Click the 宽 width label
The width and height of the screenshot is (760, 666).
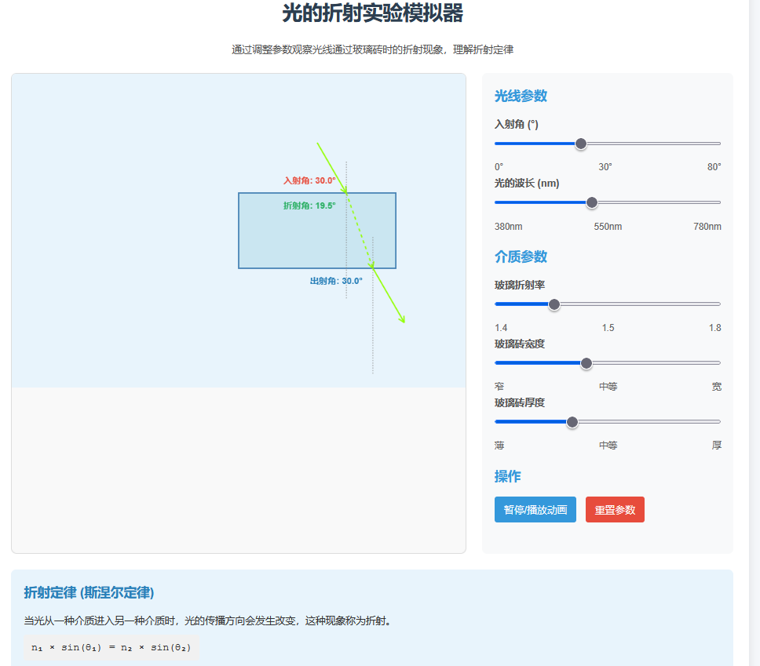[716, 386]
